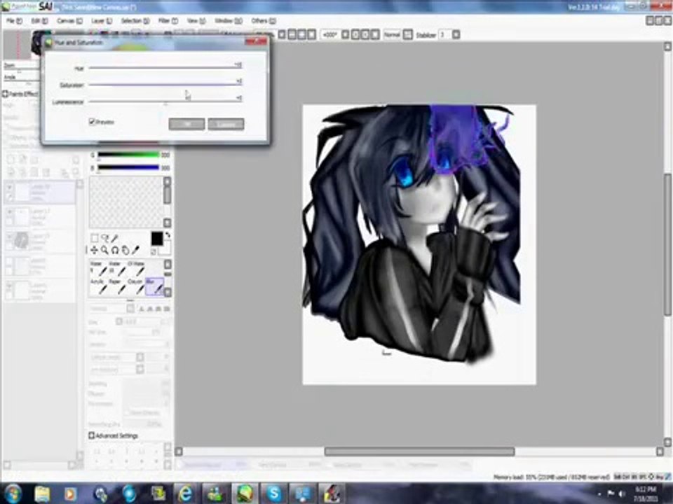
Task: Close the Hue and Saturation dialog
Action: coord(256,41)
